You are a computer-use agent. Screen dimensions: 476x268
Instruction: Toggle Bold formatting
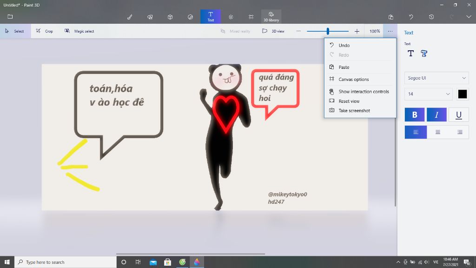[x=414, y=114]
